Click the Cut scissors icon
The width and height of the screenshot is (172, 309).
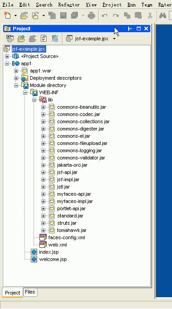click(150, 15)
